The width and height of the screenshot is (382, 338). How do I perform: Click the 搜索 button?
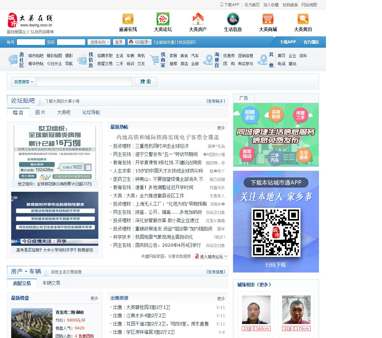tap(146, 82)
